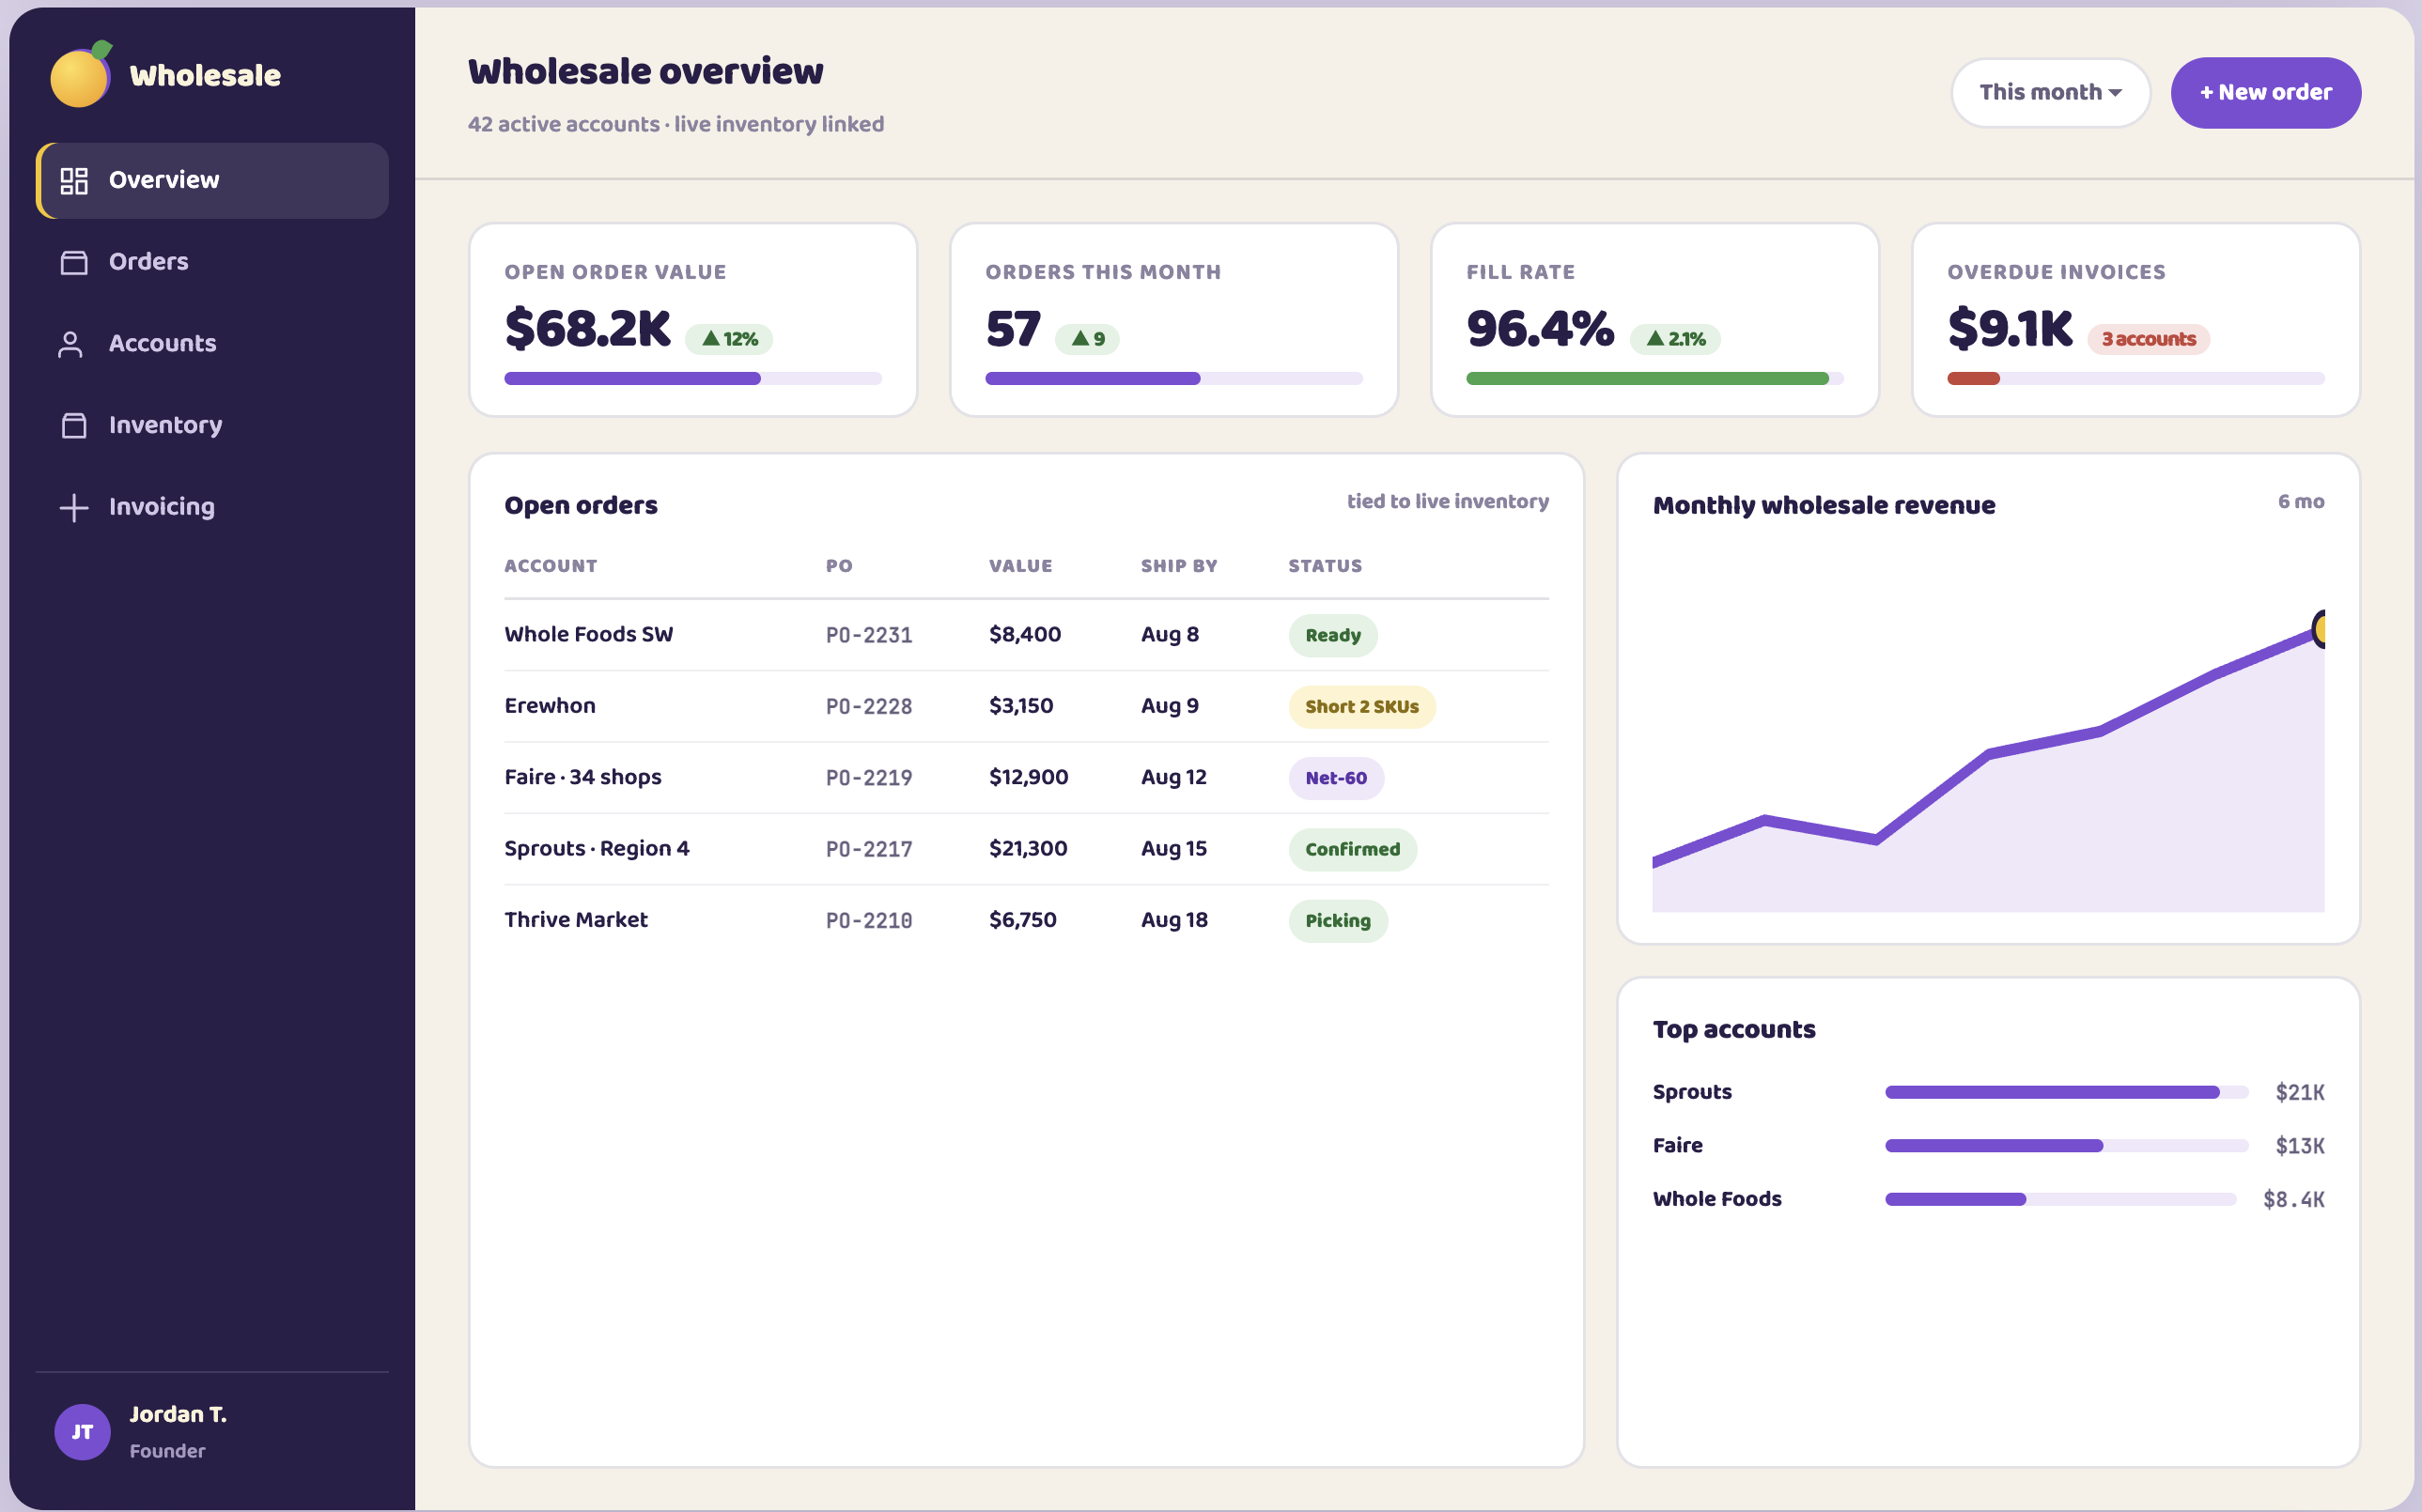The height and width of the screenshot is (1512, 2422).
Task: Click the Orders this month progress bar
Action: (1173, 379)
